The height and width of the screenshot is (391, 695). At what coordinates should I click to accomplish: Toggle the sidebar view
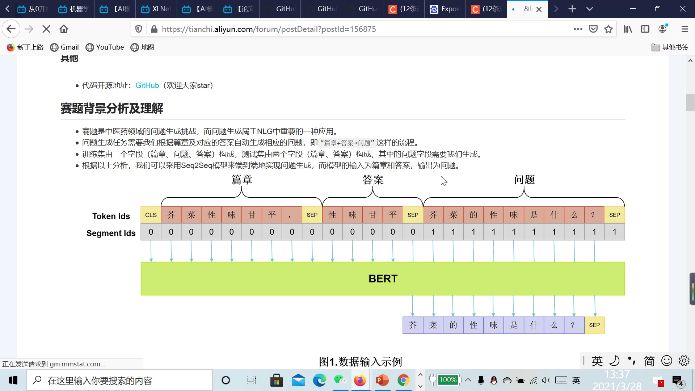pyautogui.click(x=645, y=29)
